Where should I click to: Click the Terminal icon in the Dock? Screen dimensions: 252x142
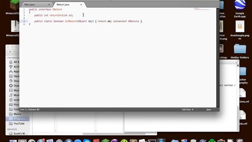coord(152,141)
